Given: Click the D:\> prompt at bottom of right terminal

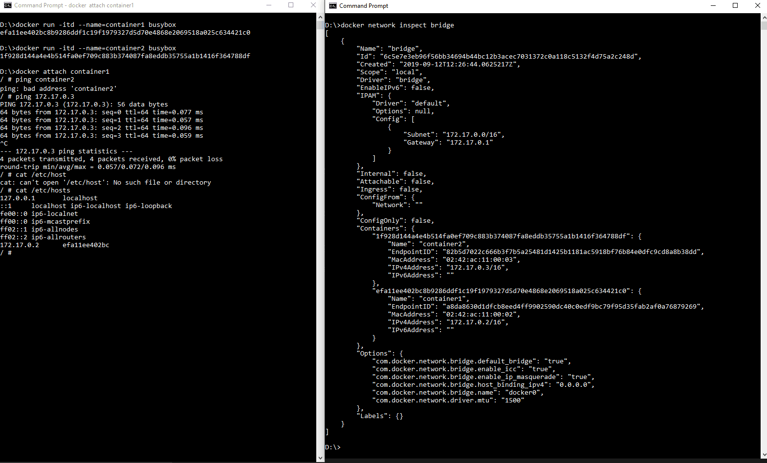Looking at the screenshot, I should point(333,447).
